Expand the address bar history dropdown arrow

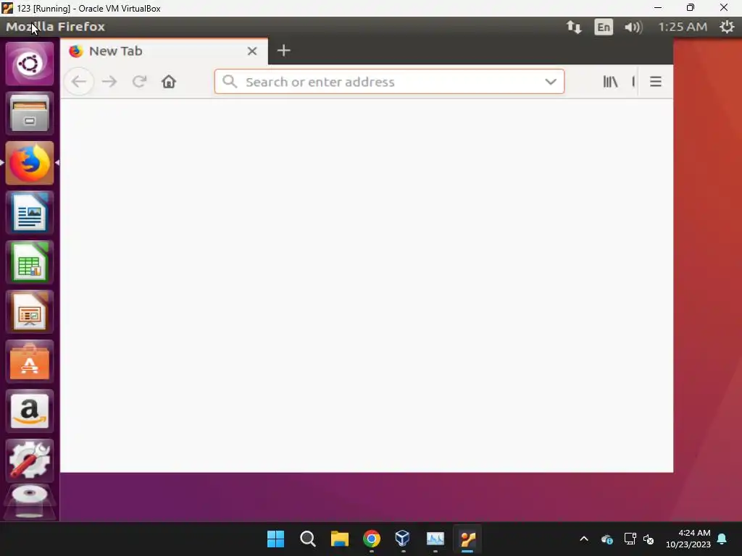tap(551, 81)
